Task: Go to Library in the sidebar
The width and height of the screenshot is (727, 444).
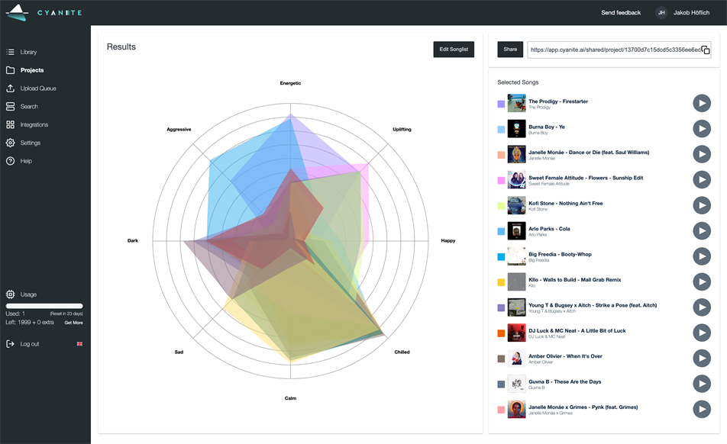Action: coord(28,52)
